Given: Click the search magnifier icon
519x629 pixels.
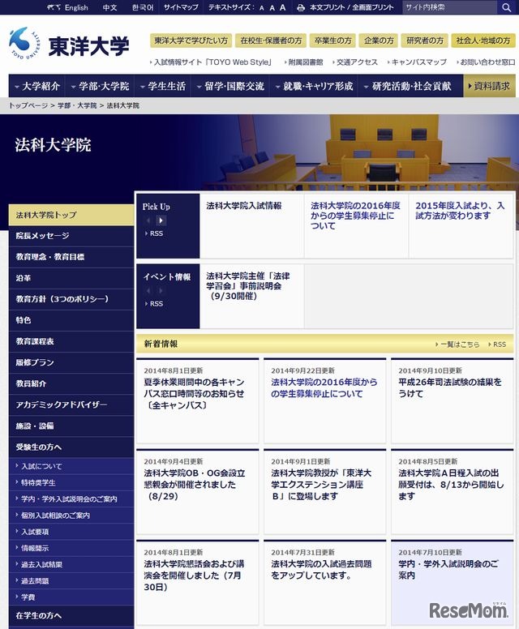Looking at the screenshot, I should point(507,7).
